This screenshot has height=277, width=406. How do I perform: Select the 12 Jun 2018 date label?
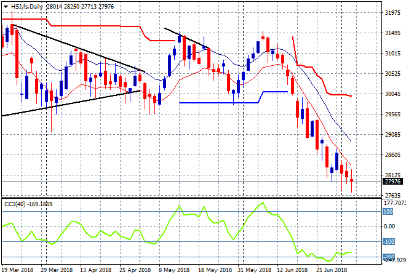(292, 270)
